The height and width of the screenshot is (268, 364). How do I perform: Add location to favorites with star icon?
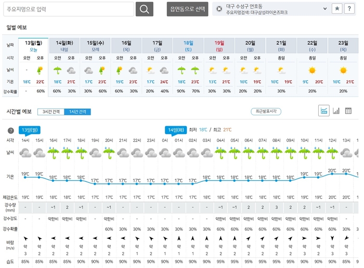(x=337, y=9)
